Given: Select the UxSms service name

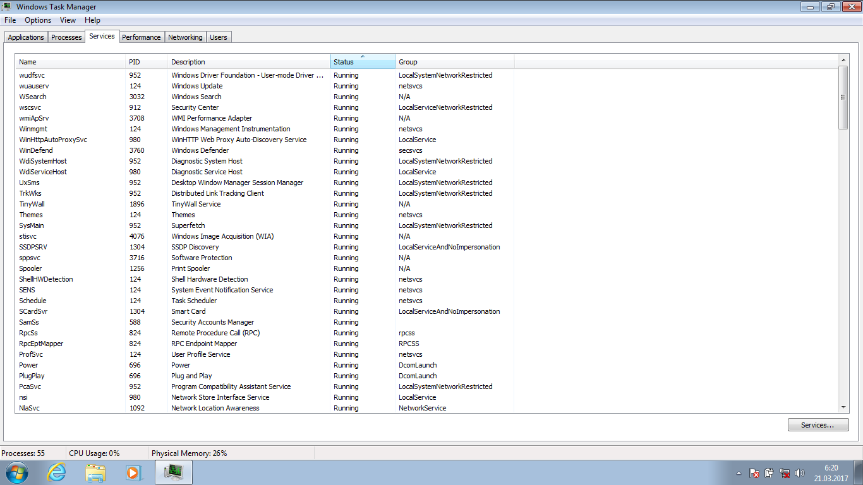Looking at the screenshot, I should point(30,183).
